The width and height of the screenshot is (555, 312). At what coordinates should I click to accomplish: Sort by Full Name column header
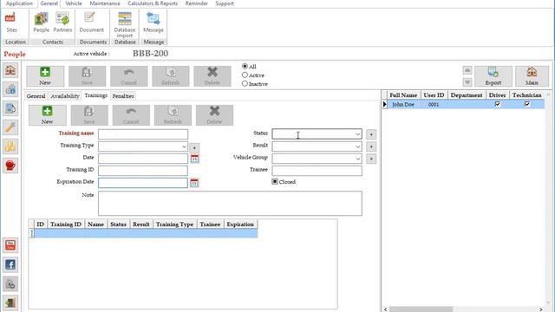[403, 95]
